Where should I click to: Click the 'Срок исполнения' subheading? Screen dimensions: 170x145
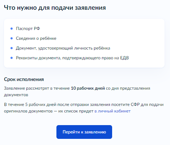click(24, 80)
